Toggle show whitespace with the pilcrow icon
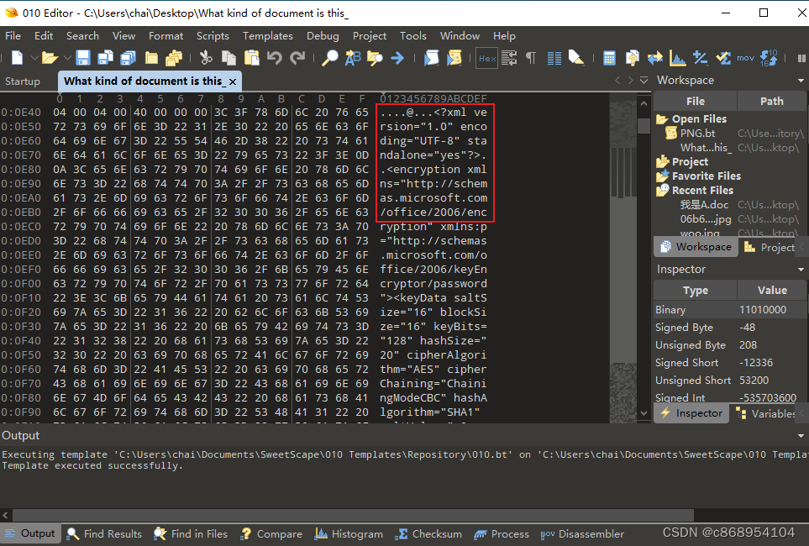The width and height of the screenshot is (809, 546). 530,58
